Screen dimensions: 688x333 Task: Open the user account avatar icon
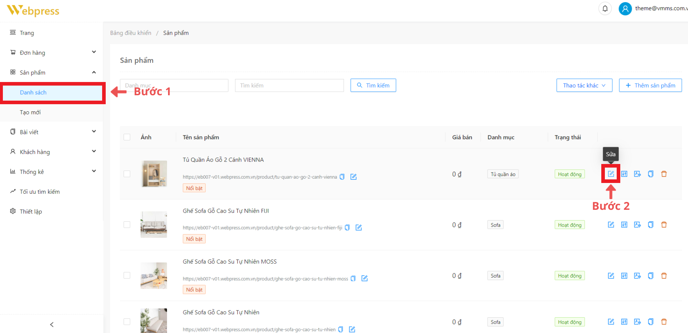(625, 9)
